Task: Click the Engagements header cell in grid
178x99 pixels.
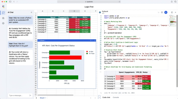Action: point(64,17)
